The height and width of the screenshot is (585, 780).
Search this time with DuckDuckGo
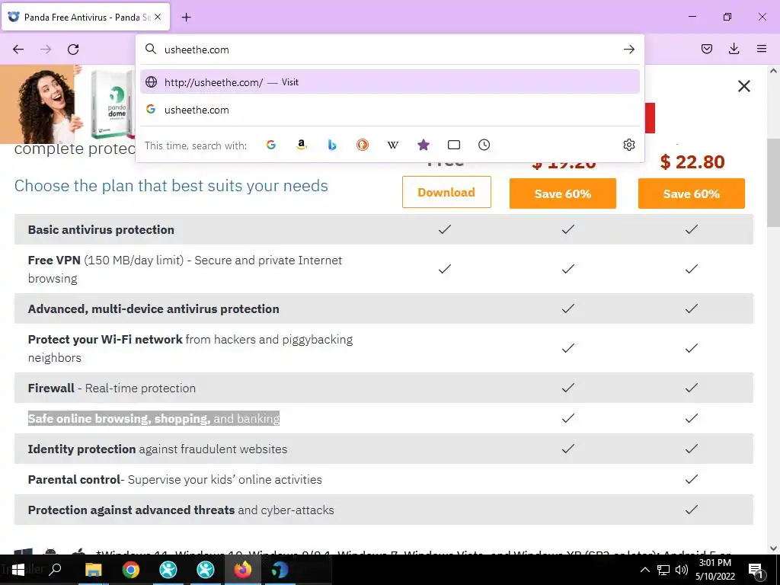click(363, 145)
